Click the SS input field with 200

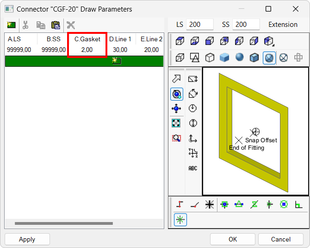[246, 25]
